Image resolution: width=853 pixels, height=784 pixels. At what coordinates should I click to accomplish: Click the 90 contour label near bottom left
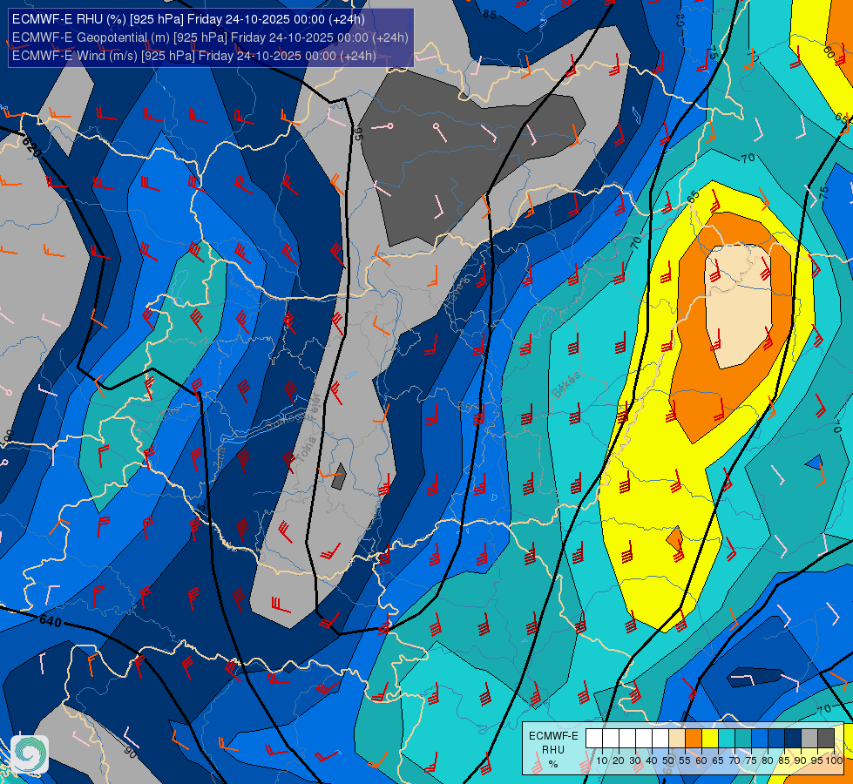click(x=130, y=753)
